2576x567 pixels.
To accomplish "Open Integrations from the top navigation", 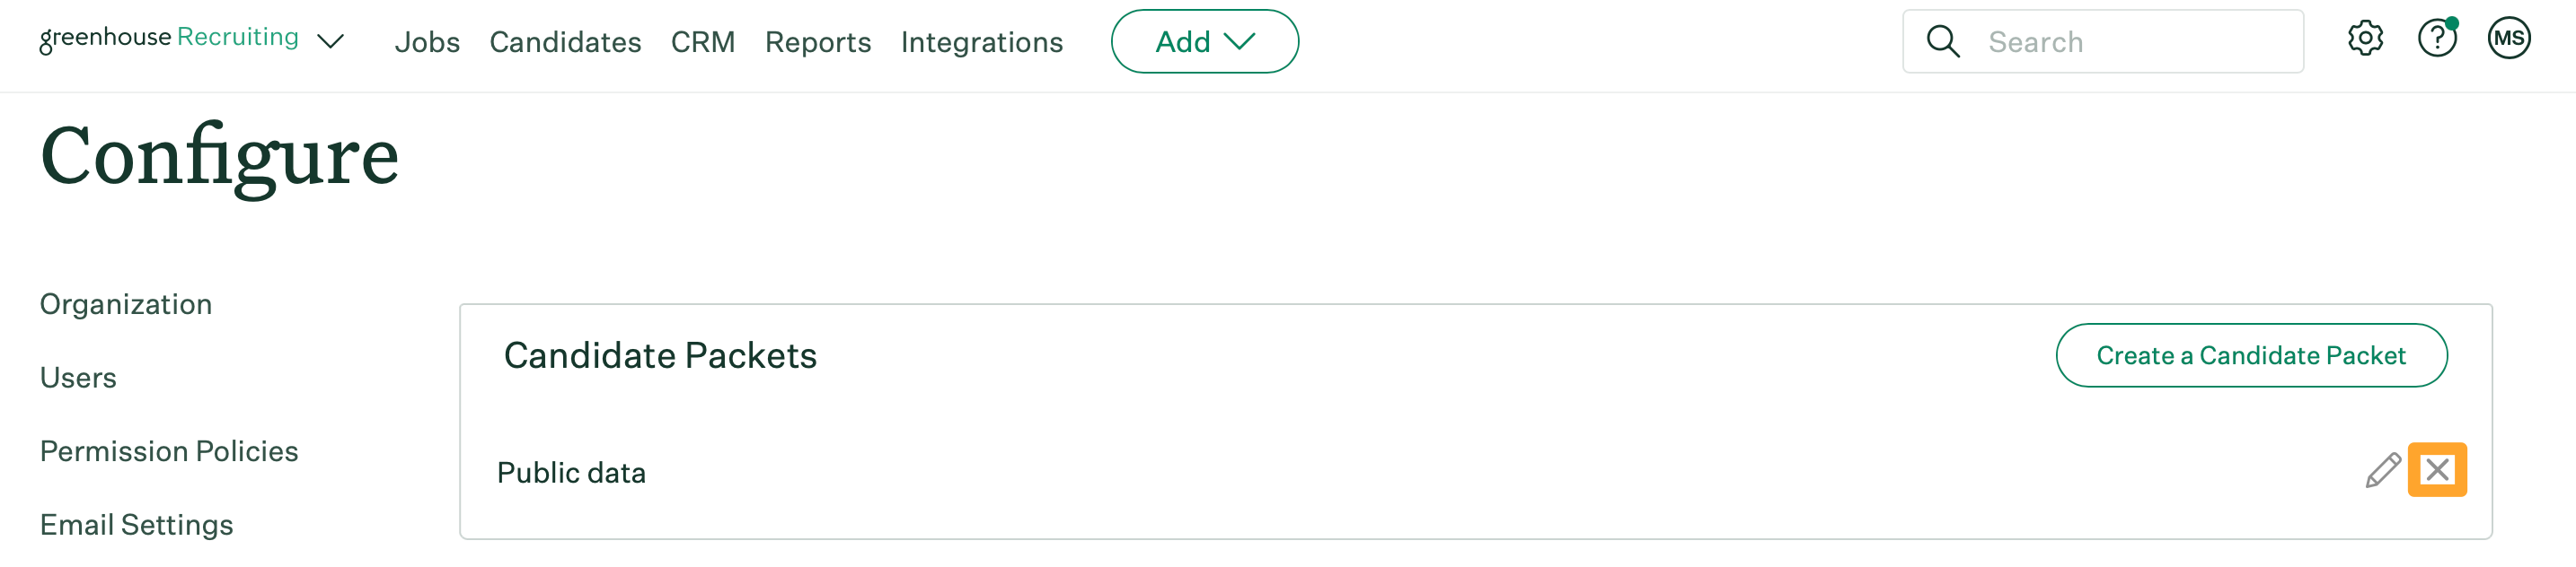I will click(x=981, y=42).
